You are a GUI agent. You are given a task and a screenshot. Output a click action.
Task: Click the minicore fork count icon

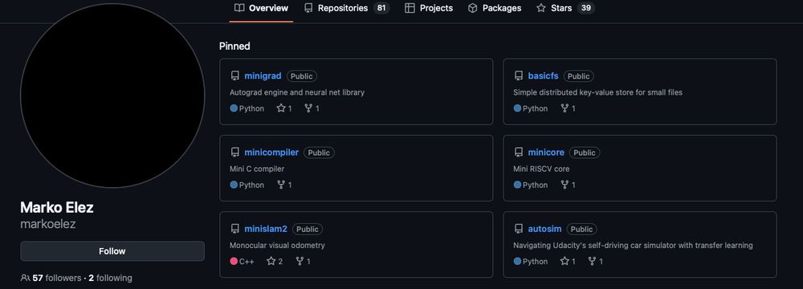pos(565,185)
